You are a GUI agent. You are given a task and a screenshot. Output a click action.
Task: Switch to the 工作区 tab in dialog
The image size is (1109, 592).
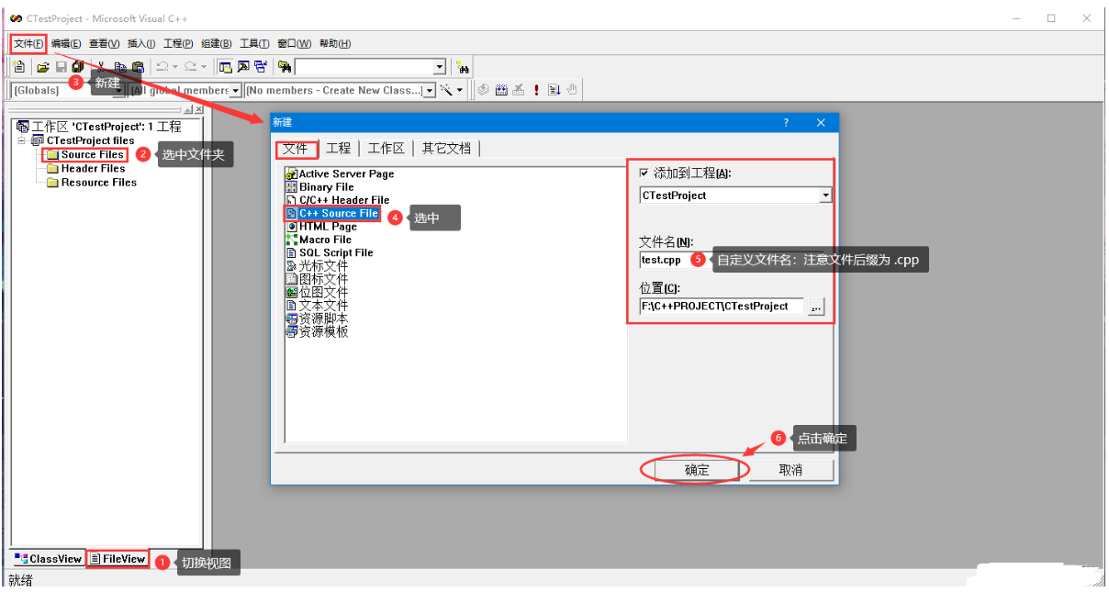click(386, 148)
